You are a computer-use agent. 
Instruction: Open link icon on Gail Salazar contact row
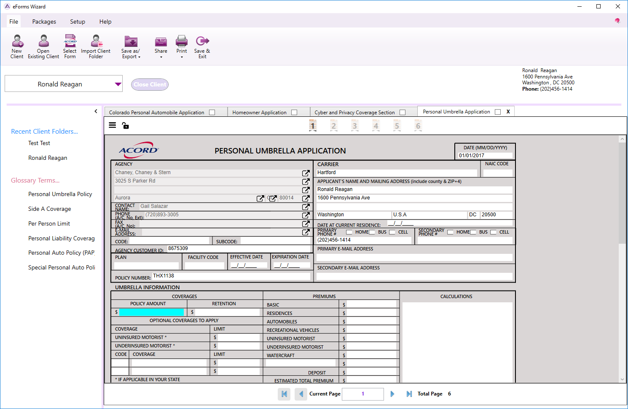point(306,207)
